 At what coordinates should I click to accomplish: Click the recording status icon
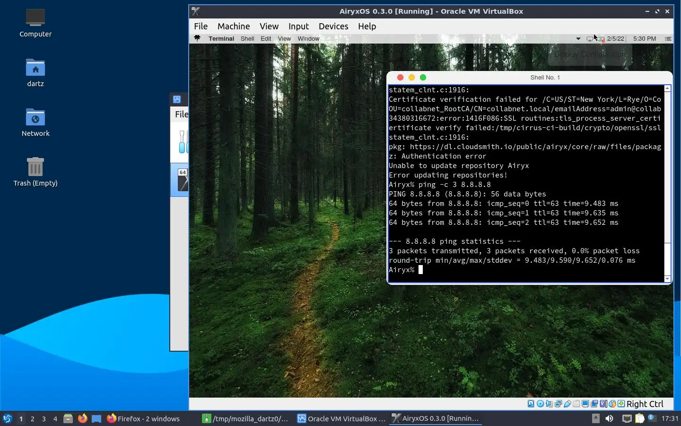point(594,404)
